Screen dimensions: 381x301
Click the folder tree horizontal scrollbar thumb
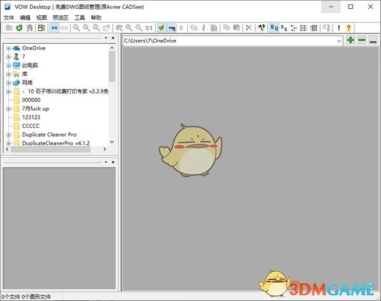pos(51,149)
